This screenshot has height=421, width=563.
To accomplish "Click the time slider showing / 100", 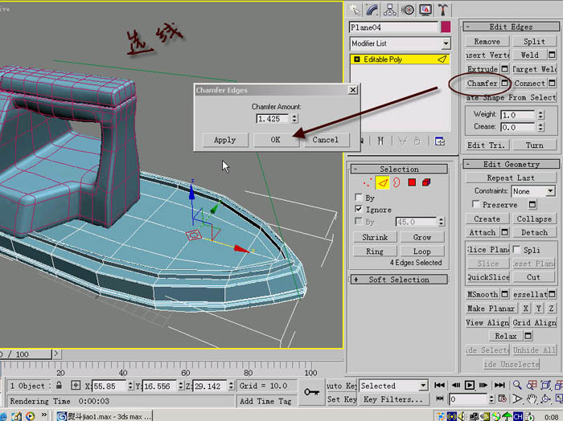I will (26, 354).
